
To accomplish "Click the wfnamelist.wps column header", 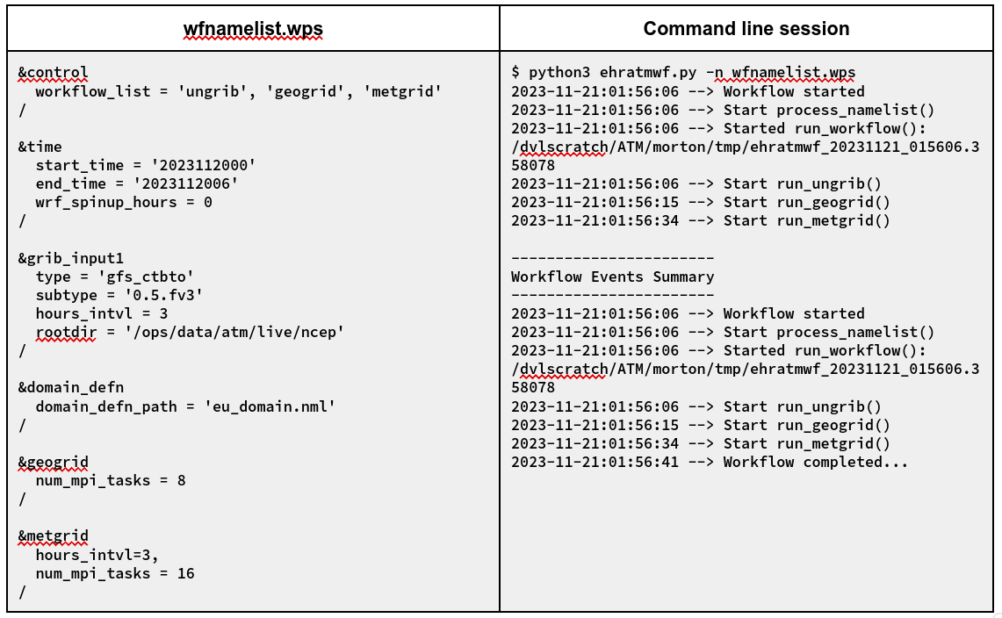I will tap(253, 29).
